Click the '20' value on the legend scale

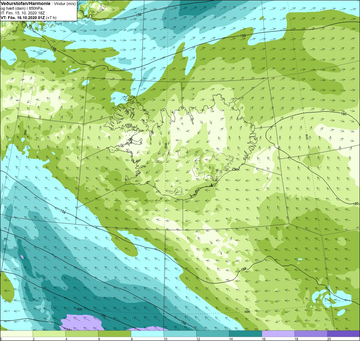point(329,339)
